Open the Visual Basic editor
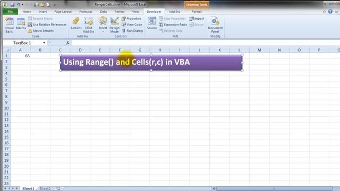 tap(9, 25)
